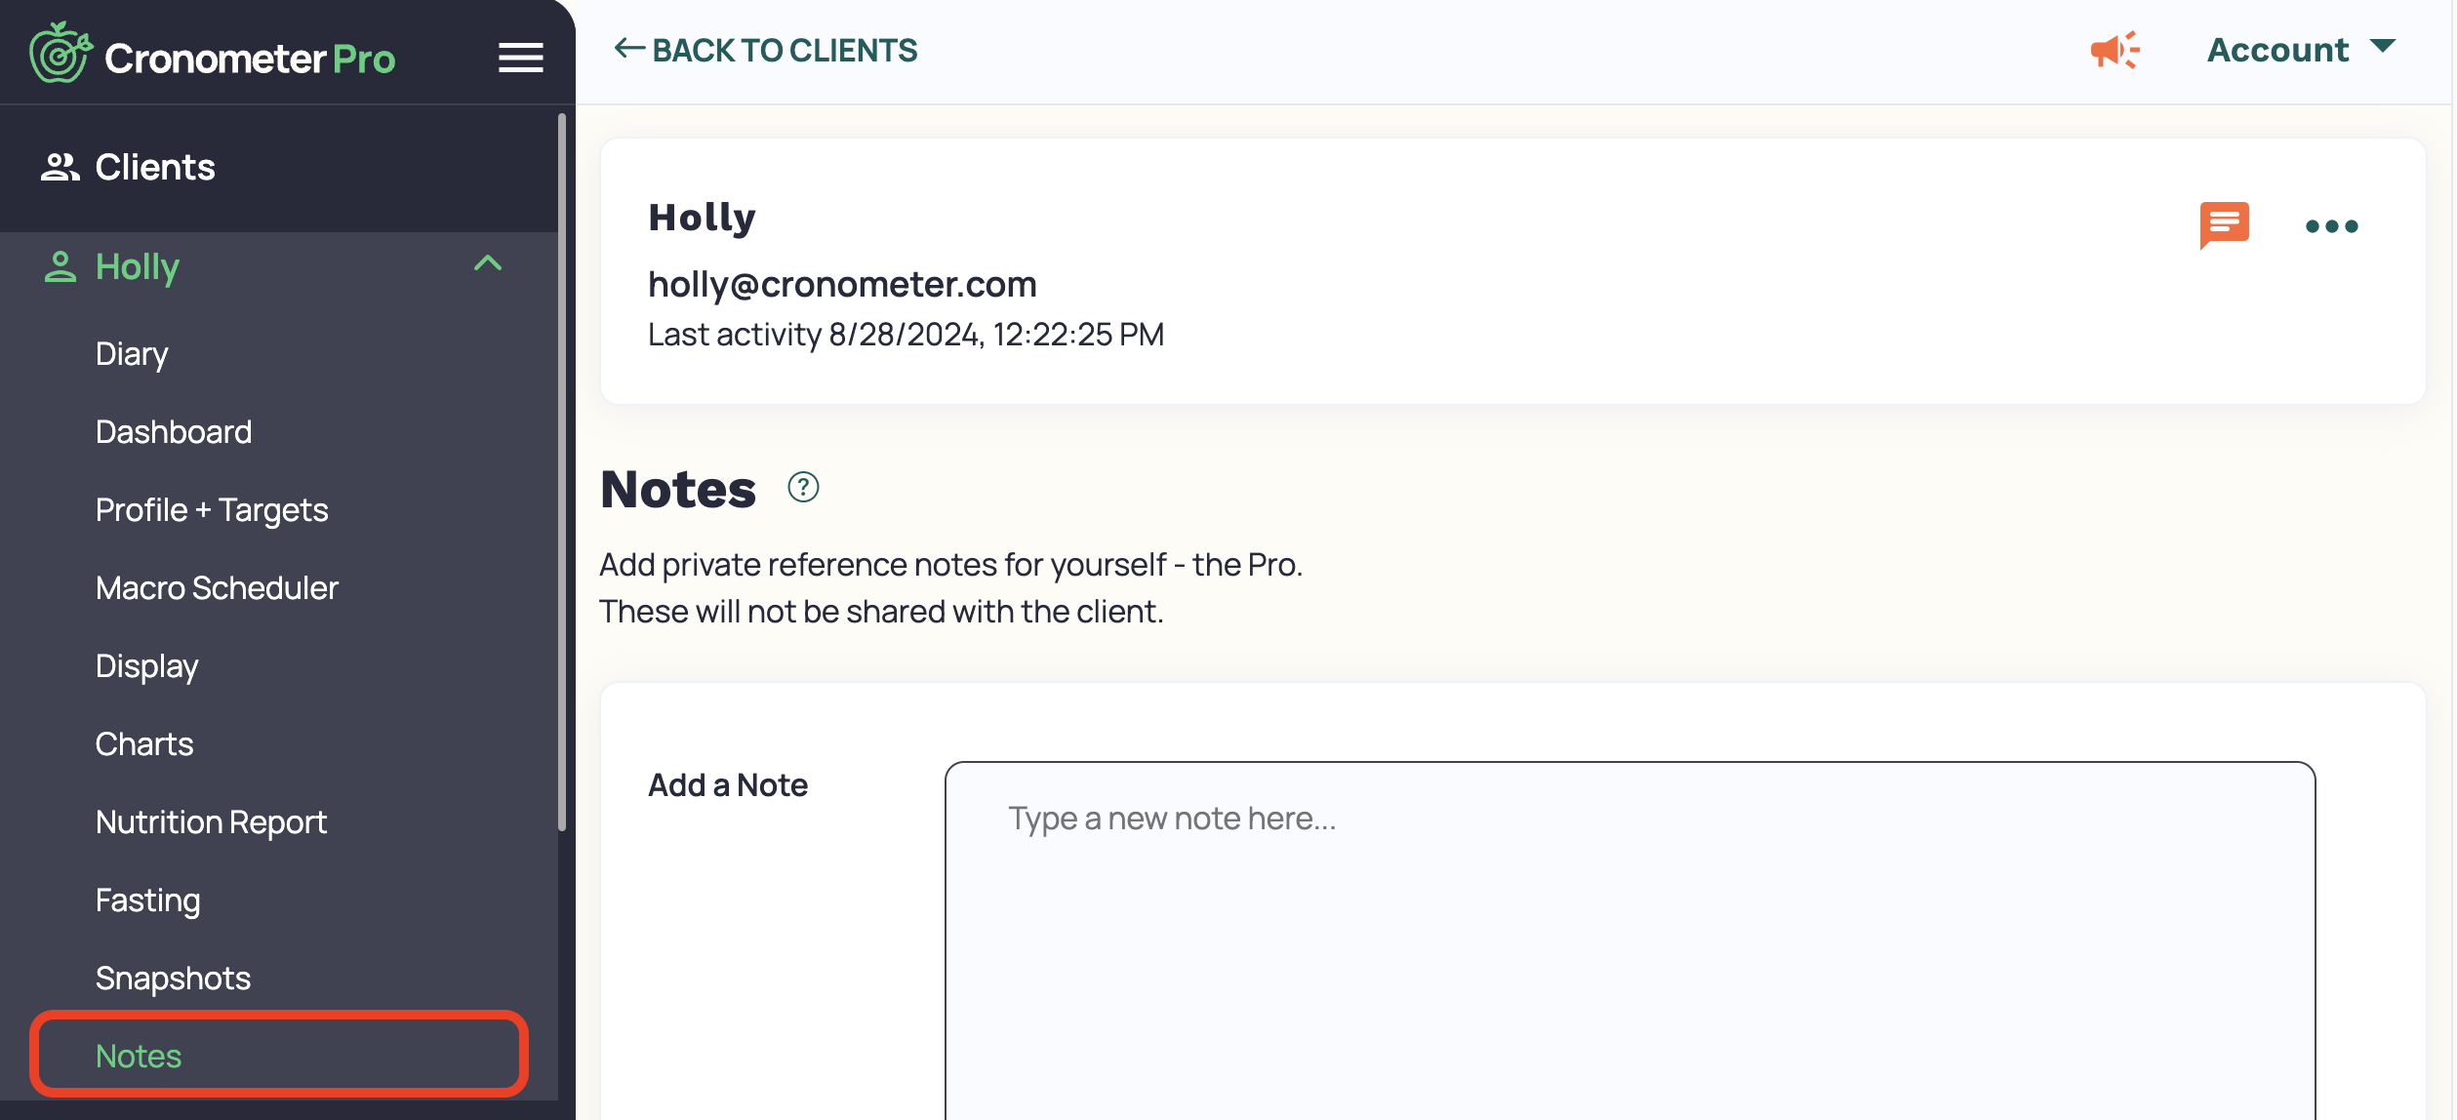Select the Clients icon in the sidebar
Screen dimensions: 2457x1120
(x=60, y=166)
